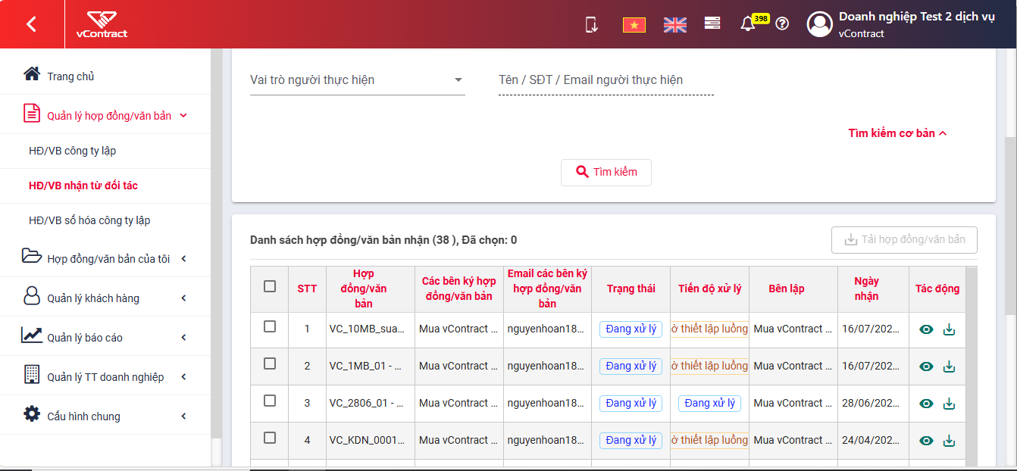Tick the select-all checkbox in table header

(x=270, y=286)
